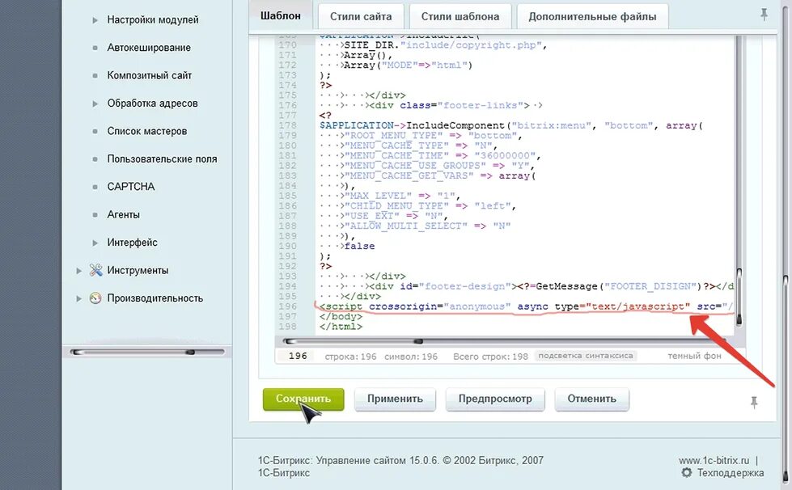Switch to the Стили сайта tab
792x490 pixels.
(361, 17)
